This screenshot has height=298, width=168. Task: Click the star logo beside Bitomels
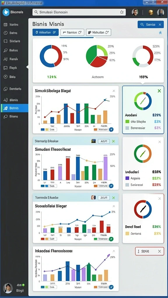pyautogui.click(x=6, y=12)
